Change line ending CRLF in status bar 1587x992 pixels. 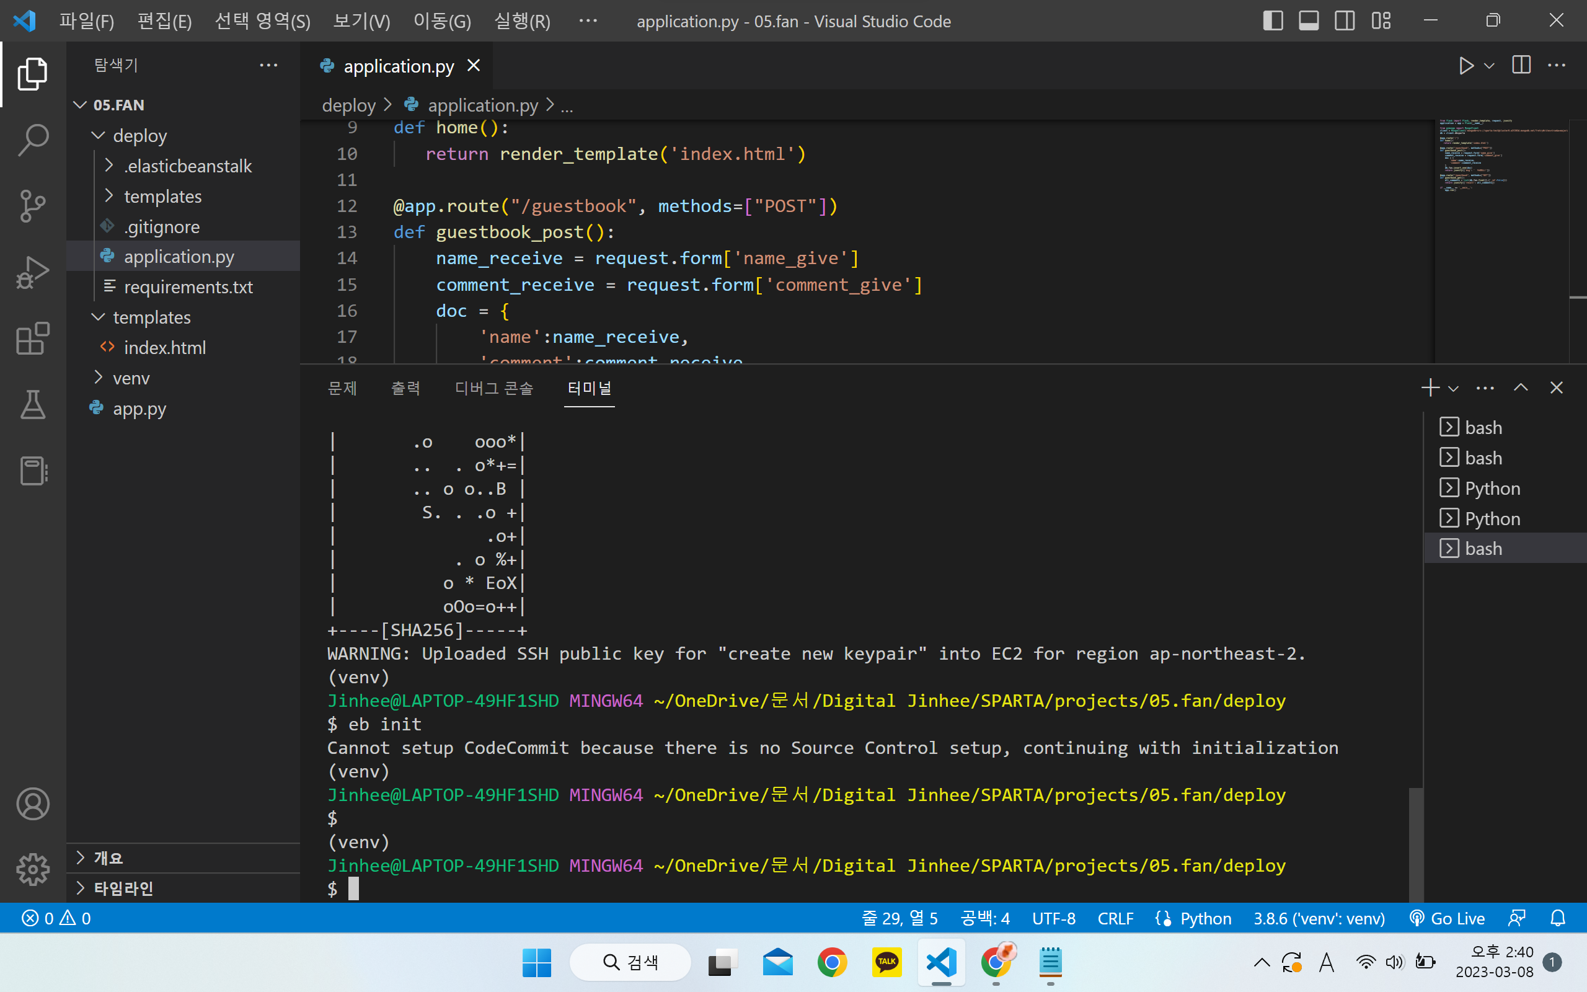(1115, 918)
